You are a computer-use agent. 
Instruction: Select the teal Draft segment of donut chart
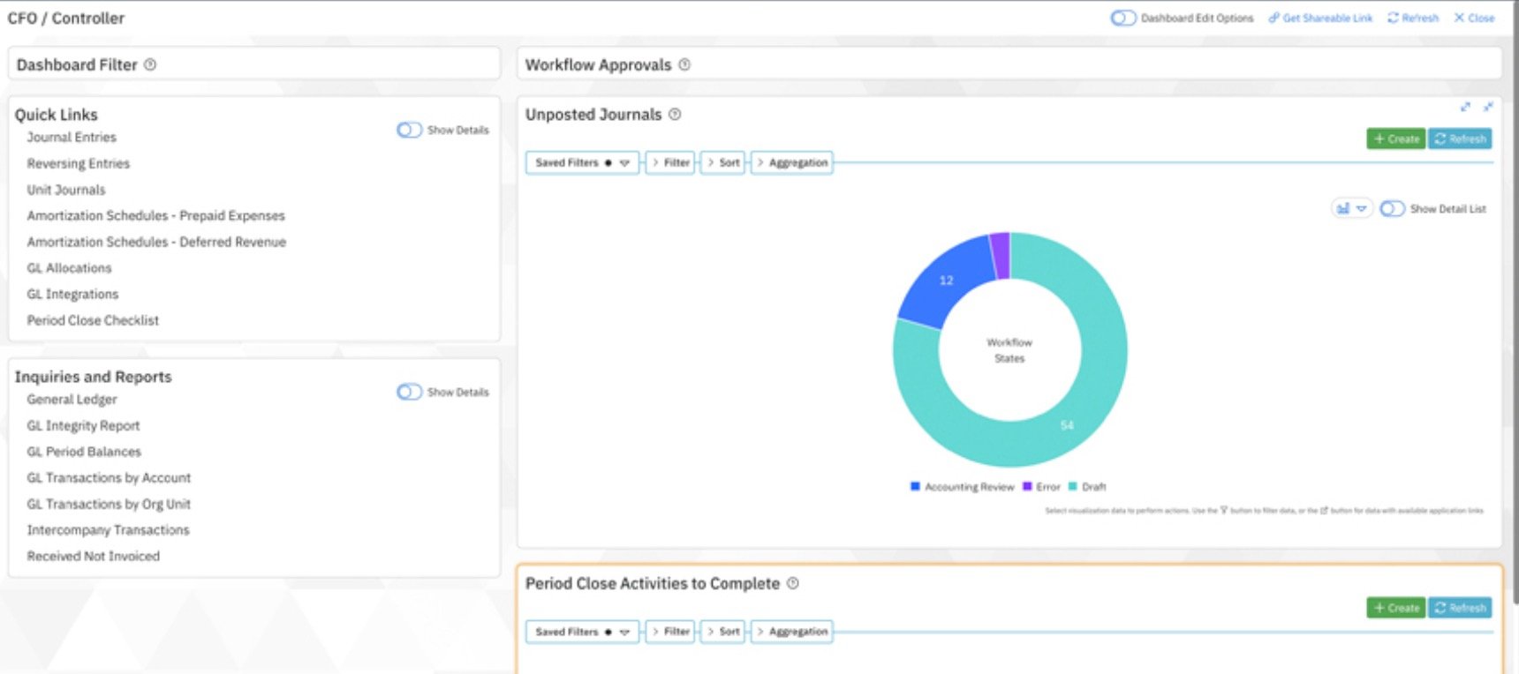(x=1069, y=423)
